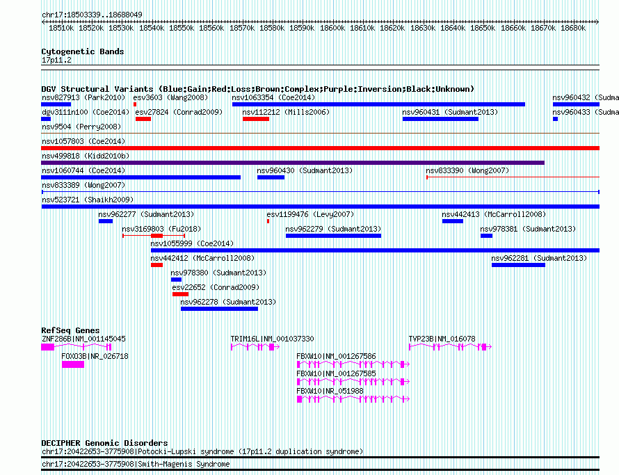Click the chr17:18503339..18688049 region label
Image resolution: width=619 pixels, height=475 pixels.
pos(92,15)
